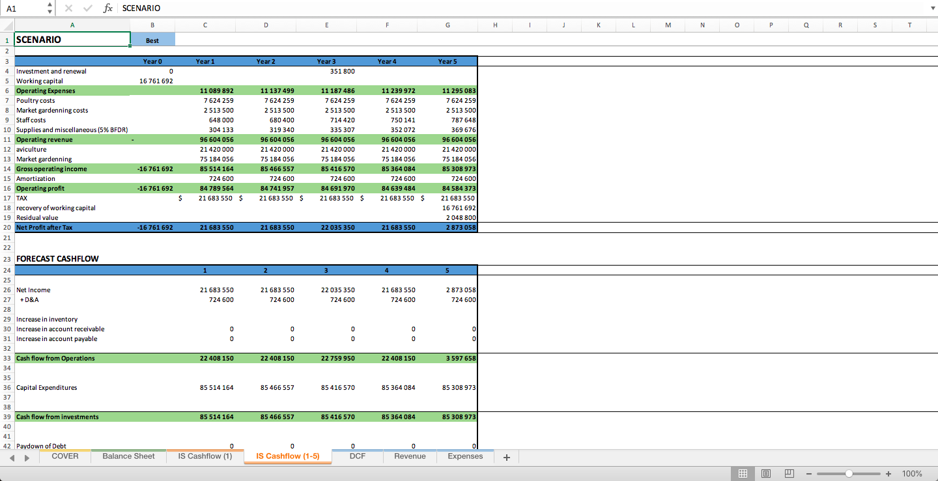Select row 6 header
Image resolution: width=938 pixels, height=481 pixels.
pyautogui.click(x=7, y=91)
